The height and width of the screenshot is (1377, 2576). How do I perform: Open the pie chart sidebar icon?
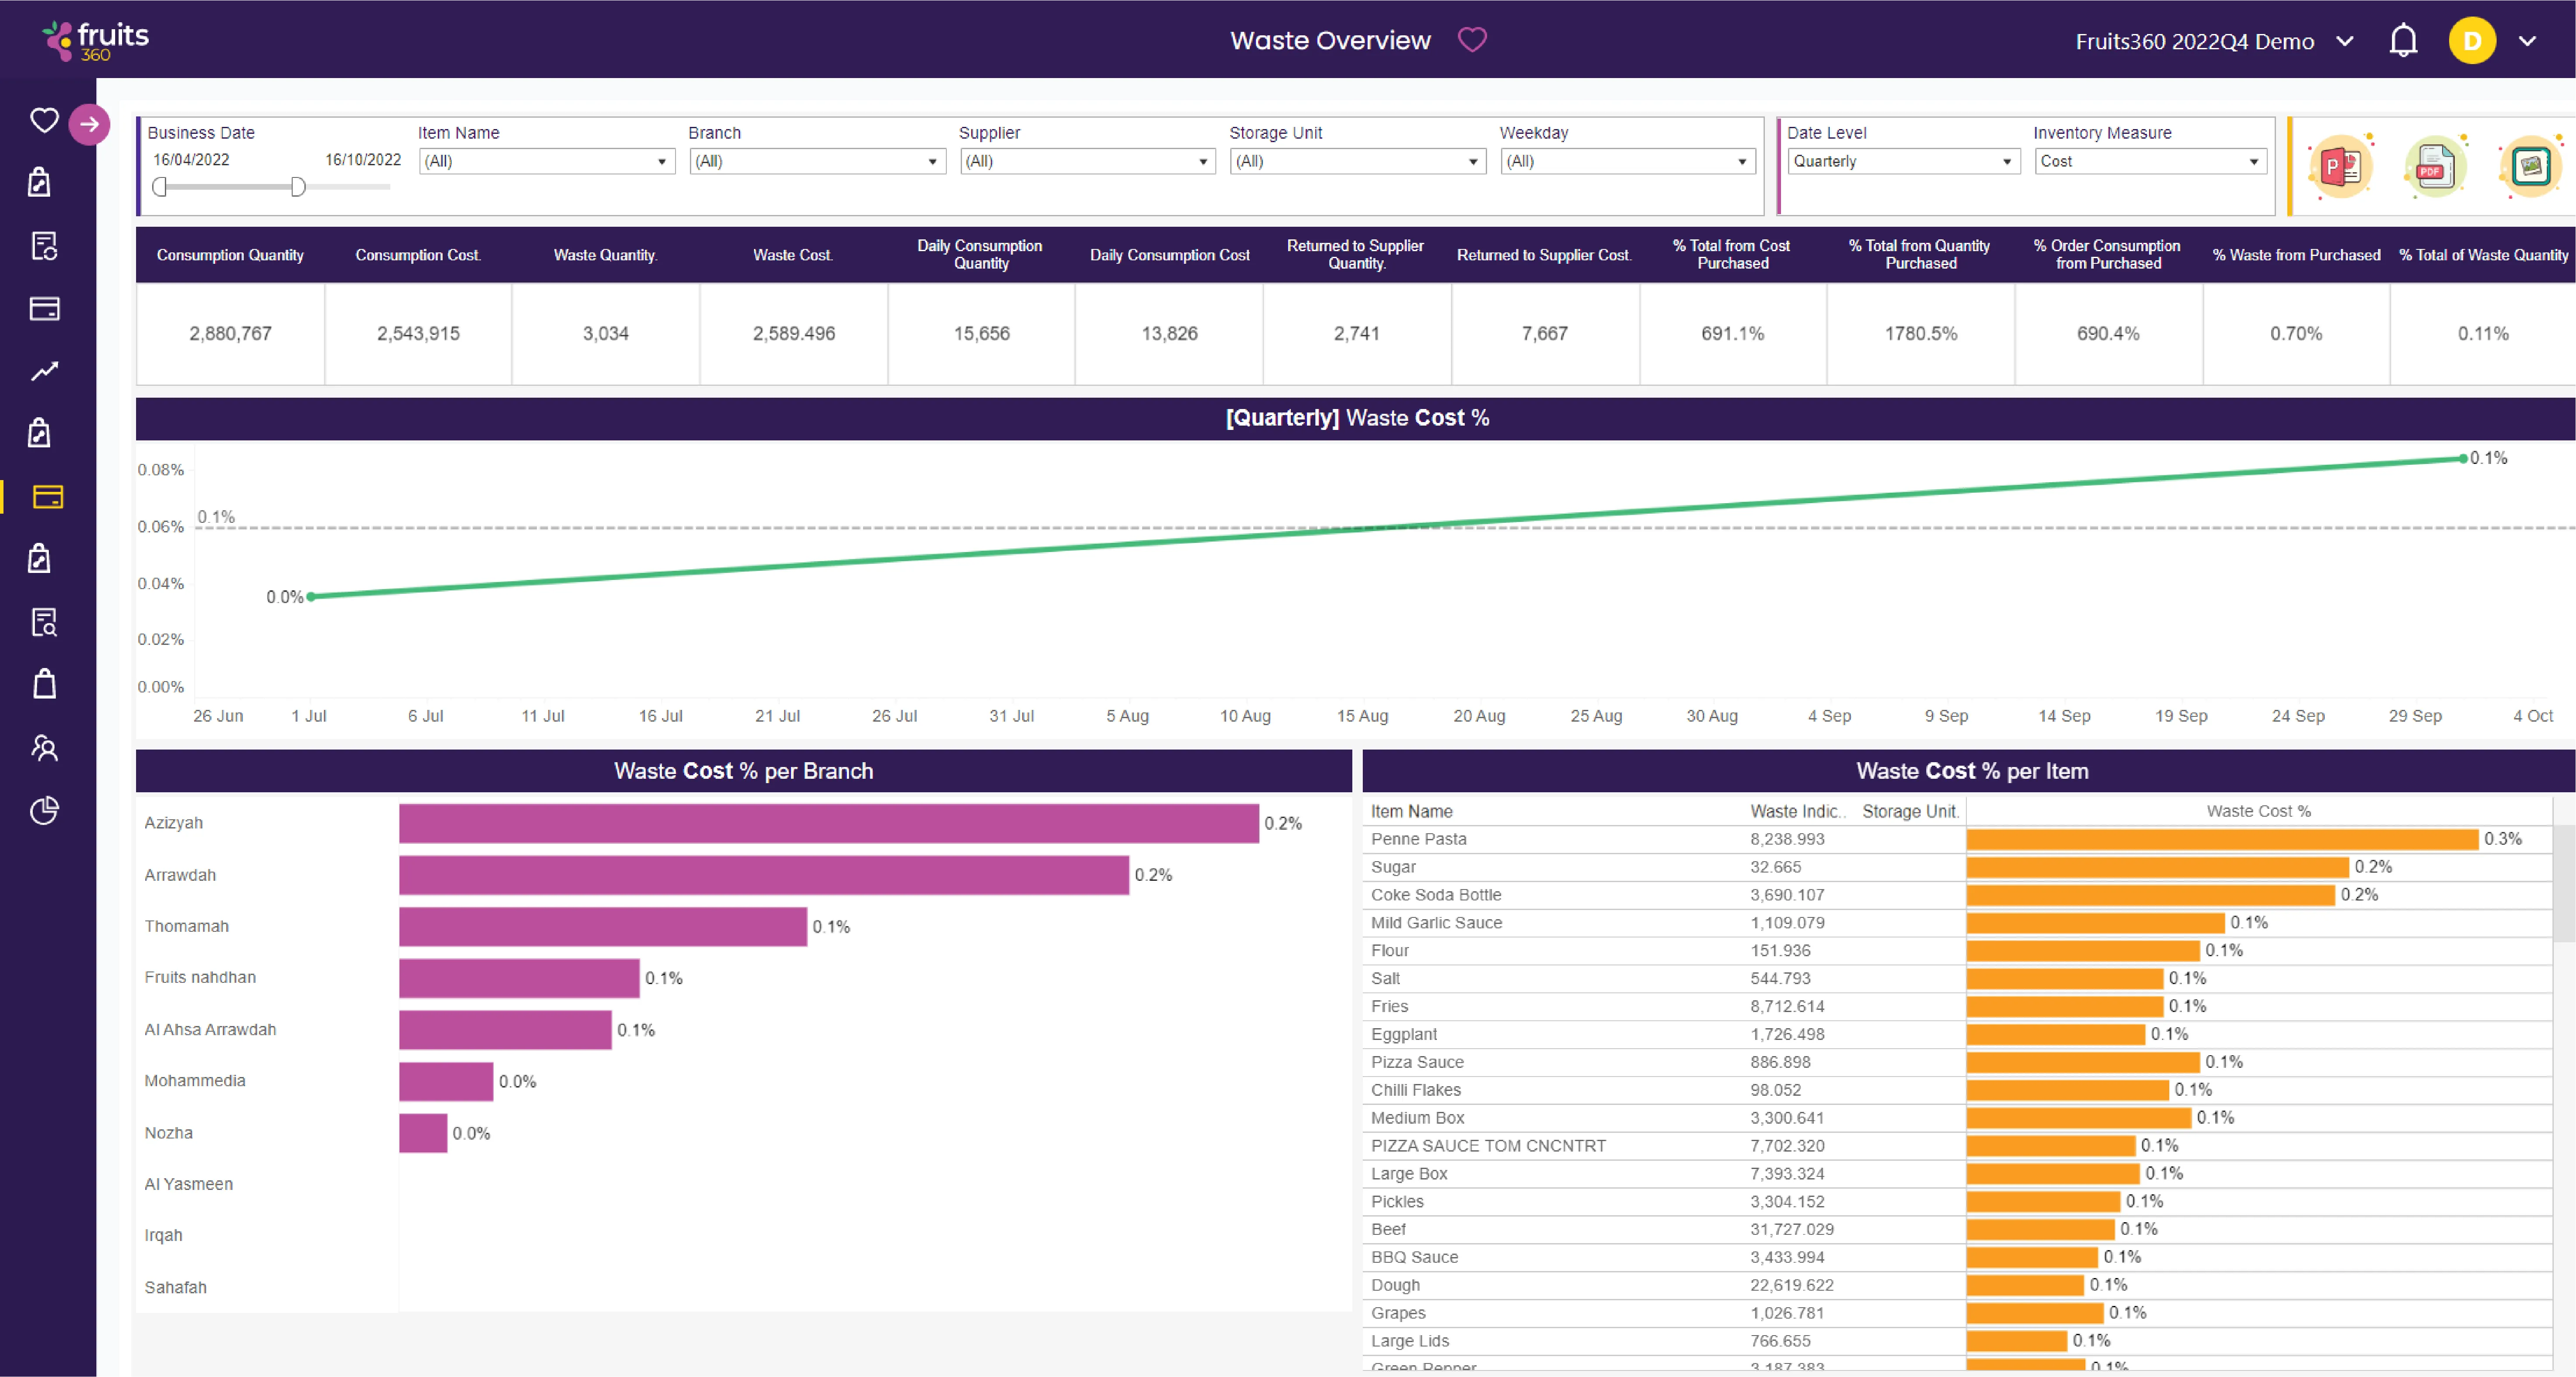(44, 810)
